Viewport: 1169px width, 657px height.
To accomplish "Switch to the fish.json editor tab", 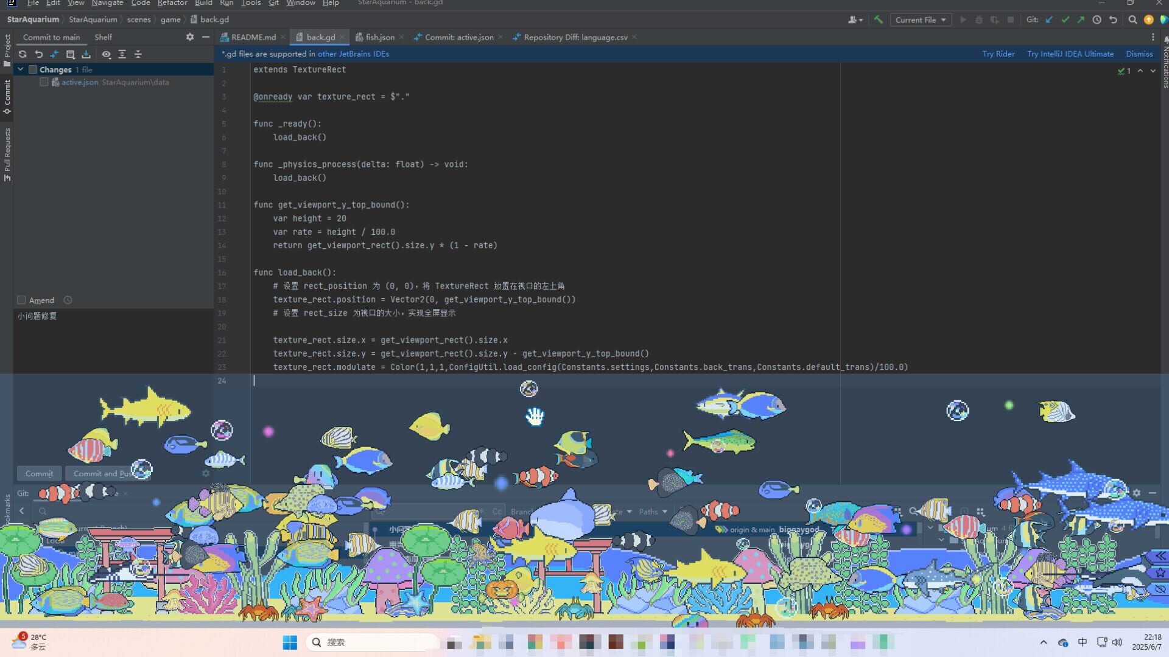I will tap(379, 37).
